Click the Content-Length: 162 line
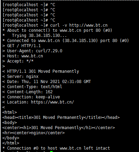This screenshot has width=139, height=152. click(x=30, y=92)
